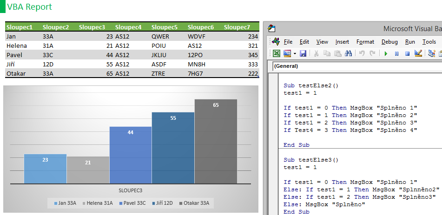Select the cell with value 345
442x215 pixels.
pos(241,55)
